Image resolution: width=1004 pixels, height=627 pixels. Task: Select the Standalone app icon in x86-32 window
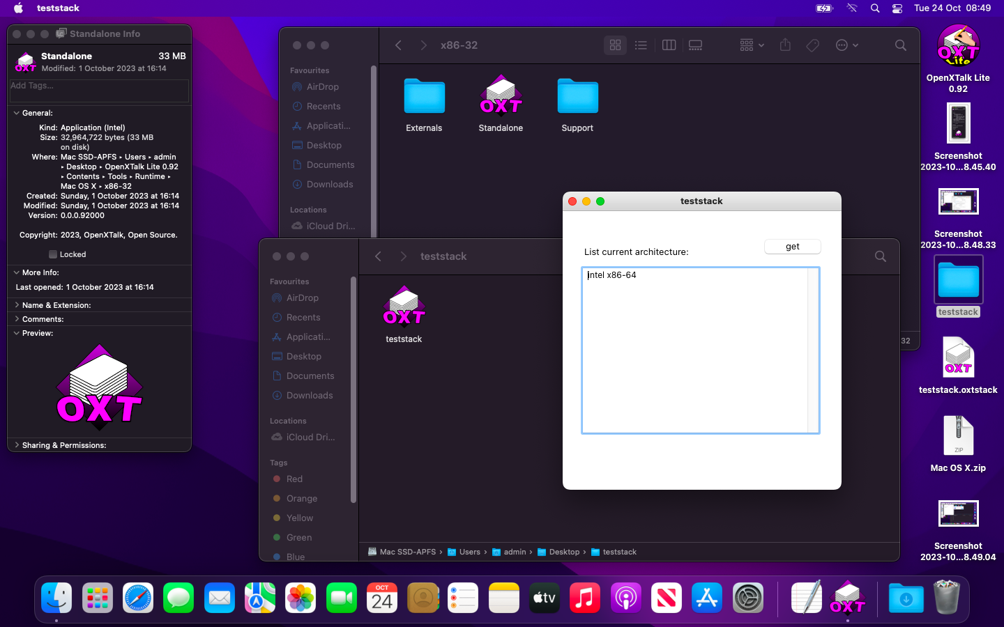pos(501,95)
